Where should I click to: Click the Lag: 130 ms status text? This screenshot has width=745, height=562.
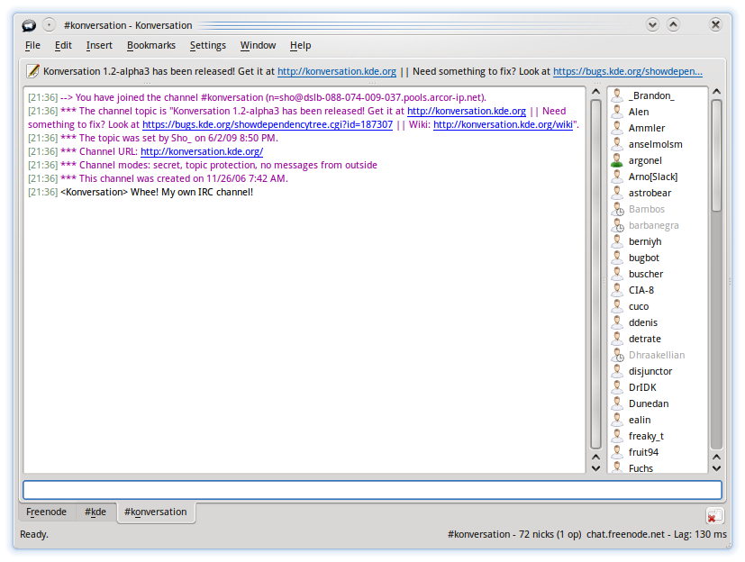click(x=700, y=534)
